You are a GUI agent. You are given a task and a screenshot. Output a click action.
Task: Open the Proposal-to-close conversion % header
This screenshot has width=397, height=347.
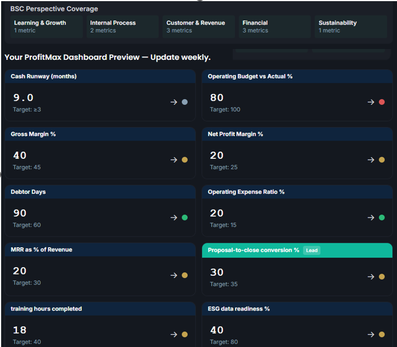297,250
